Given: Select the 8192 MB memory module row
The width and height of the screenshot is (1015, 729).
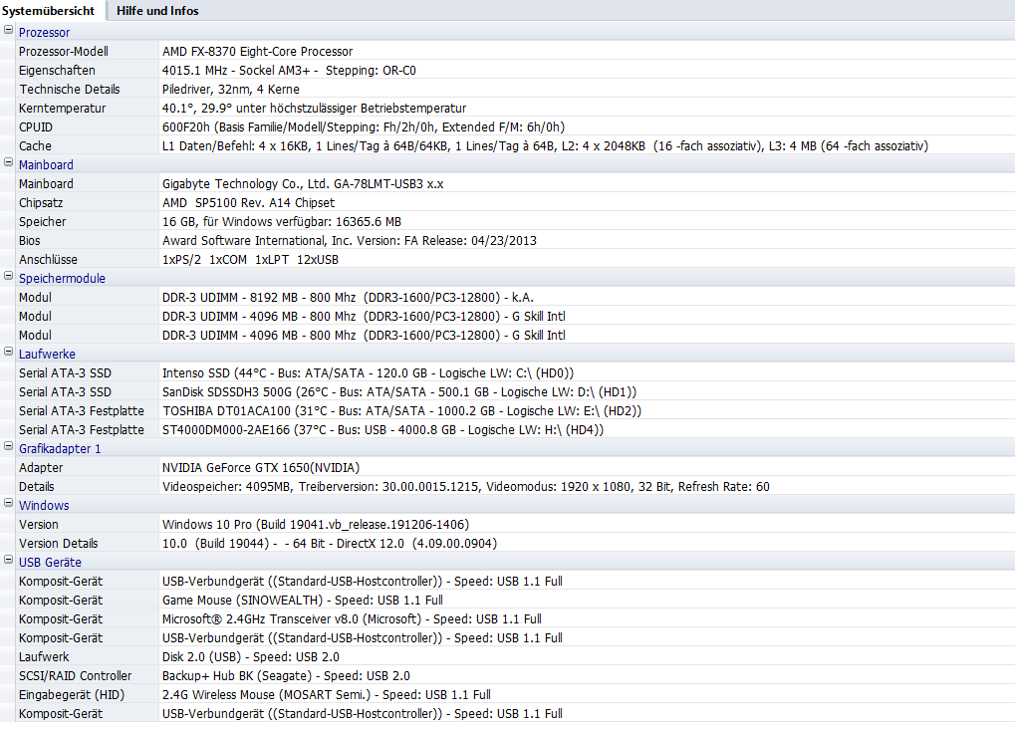Looking at the screenshot, I should coord(348,297).
